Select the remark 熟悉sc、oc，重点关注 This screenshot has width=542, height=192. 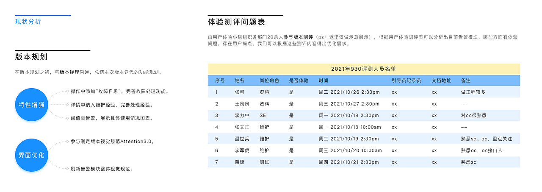[x=487, y=139]
